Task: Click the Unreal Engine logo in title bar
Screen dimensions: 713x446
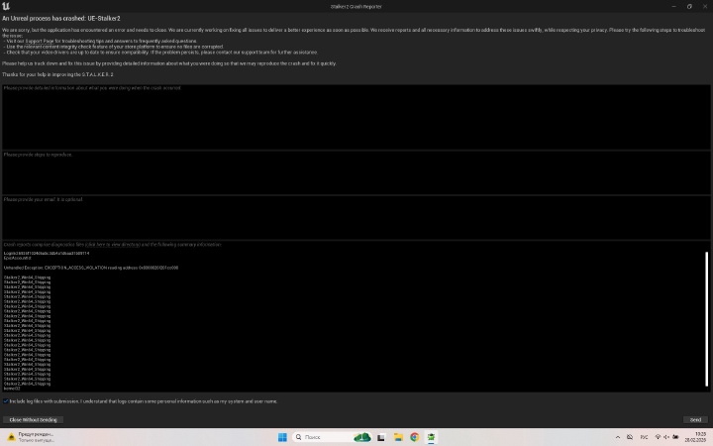Action: coord(6,6)
